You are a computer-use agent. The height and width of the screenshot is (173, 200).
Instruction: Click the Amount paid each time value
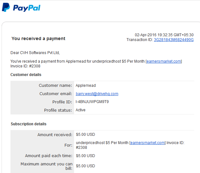click(86, 156)
